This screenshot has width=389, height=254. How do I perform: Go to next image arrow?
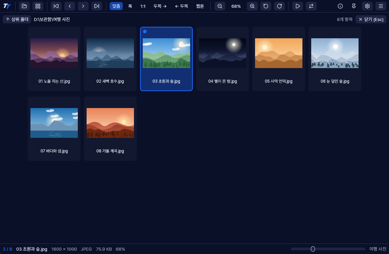[x=83, y=6]
